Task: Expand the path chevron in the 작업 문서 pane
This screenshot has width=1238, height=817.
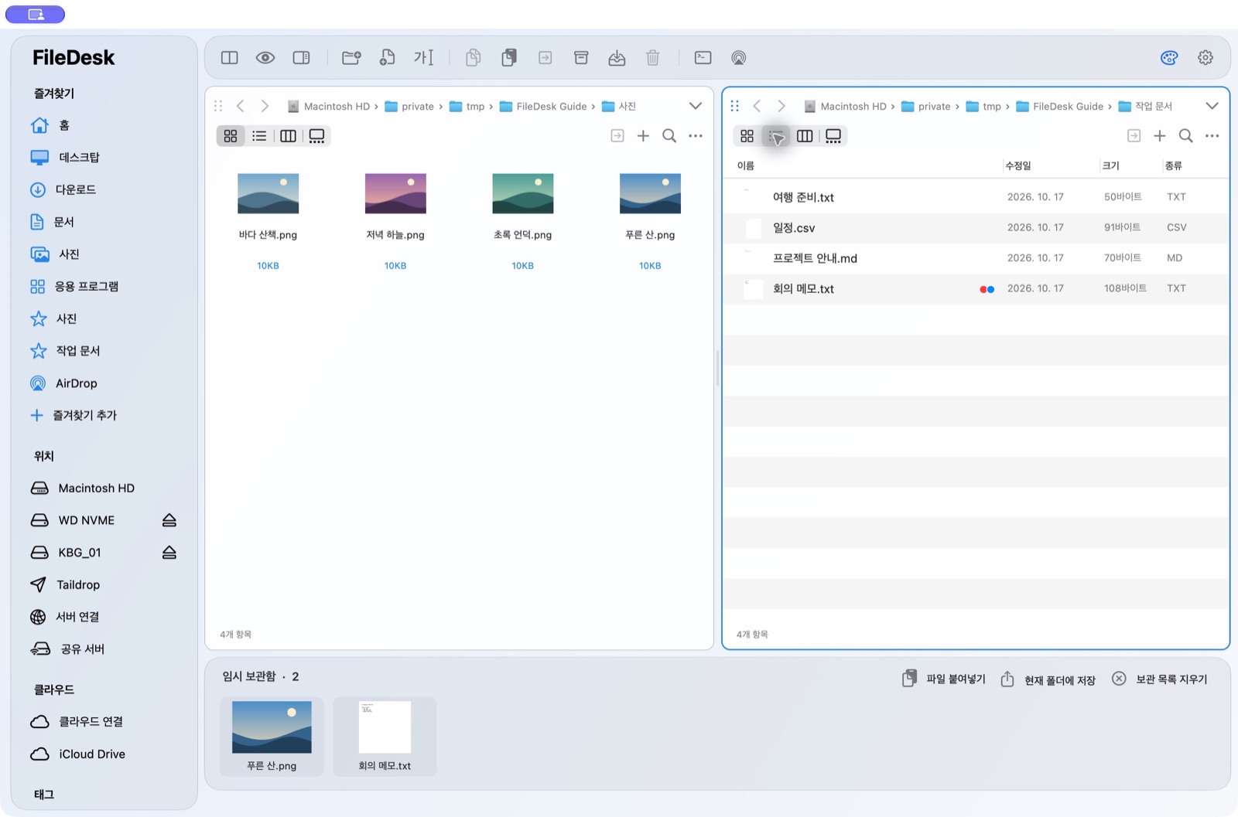Action: 1212,106
